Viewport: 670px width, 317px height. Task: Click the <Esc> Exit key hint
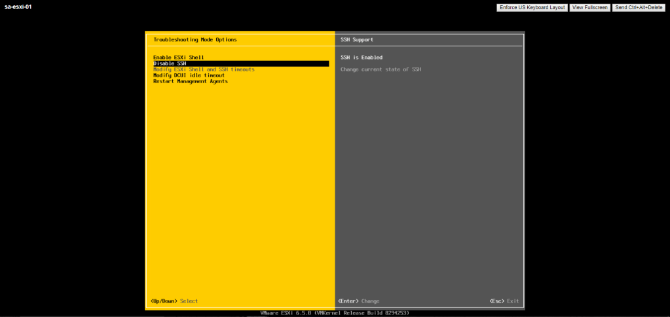(504, 301)
